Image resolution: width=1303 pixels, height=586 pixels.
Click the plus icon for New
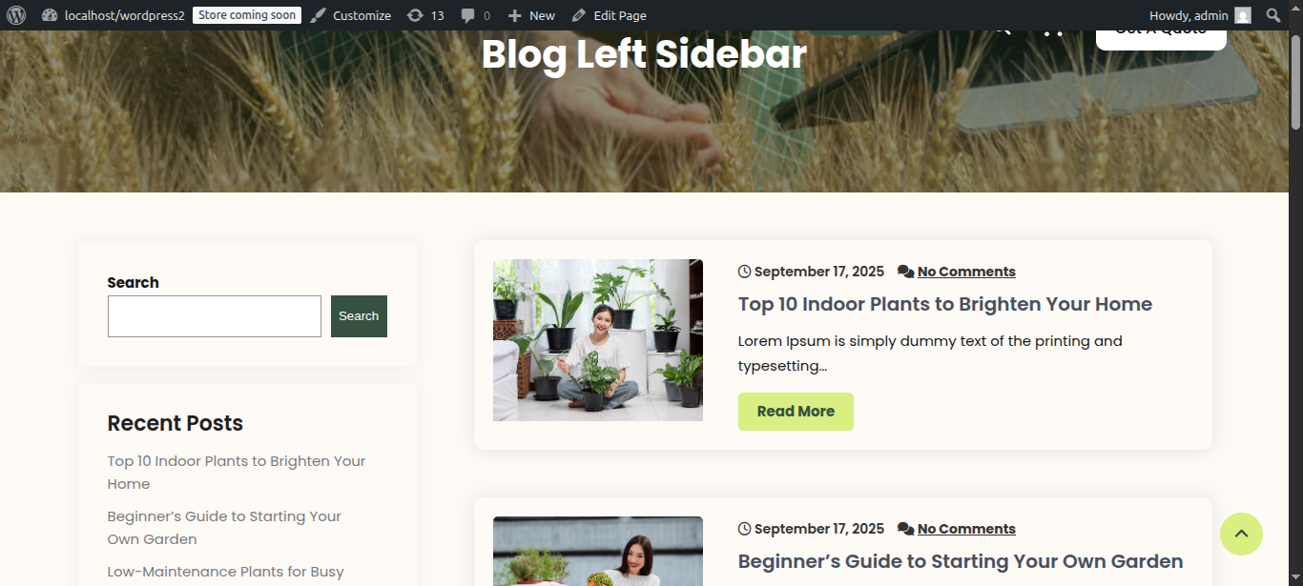[x=514, y=15]
